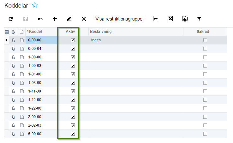Click the Visa restriktionsgrupper button
Screen dimensions: 233x143
(120, 19)
